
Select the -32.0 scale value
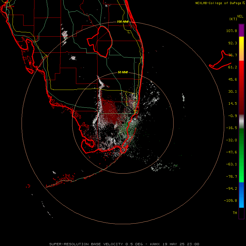click(232, 140)
